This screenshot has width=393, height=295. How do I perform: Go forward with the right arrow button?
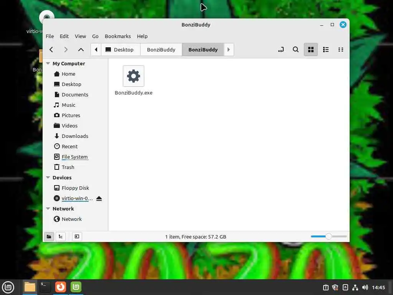click(x=66, y=50)
